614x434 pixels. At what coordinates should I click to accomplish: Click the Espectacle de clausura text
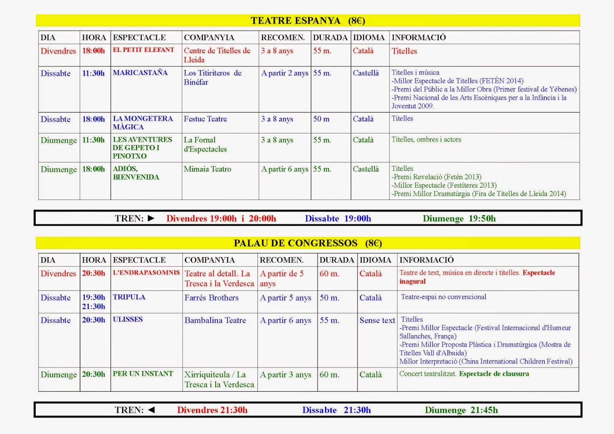click(494, 374)
